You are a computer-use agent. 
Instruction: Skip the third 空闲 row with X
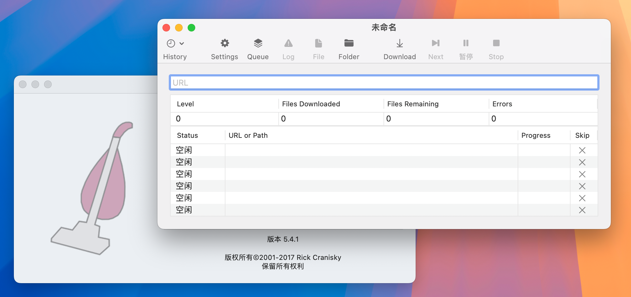(x=582, y=174)
